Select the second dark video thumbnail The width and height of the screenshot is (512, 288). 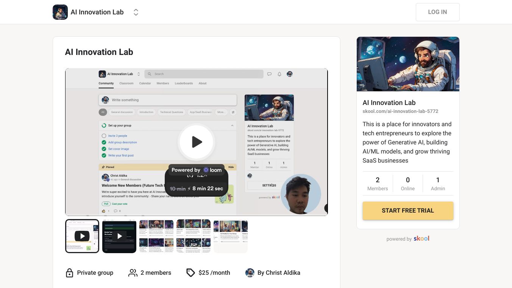(x=119, y=236)
